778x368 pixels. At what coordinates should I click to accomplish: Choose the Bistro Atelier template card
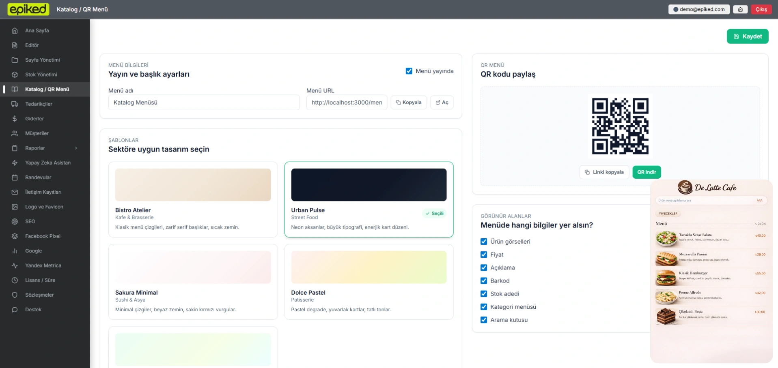pyautogui.click(x=193, y=199)
